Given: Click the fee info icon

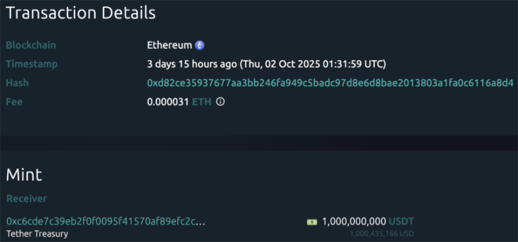Looking at the screenshot, I should click(x=220, y=102).
